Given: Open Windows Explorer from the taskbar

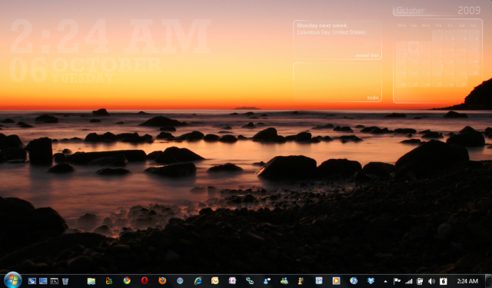Looking at the screenshot, I should coord(91,281).
